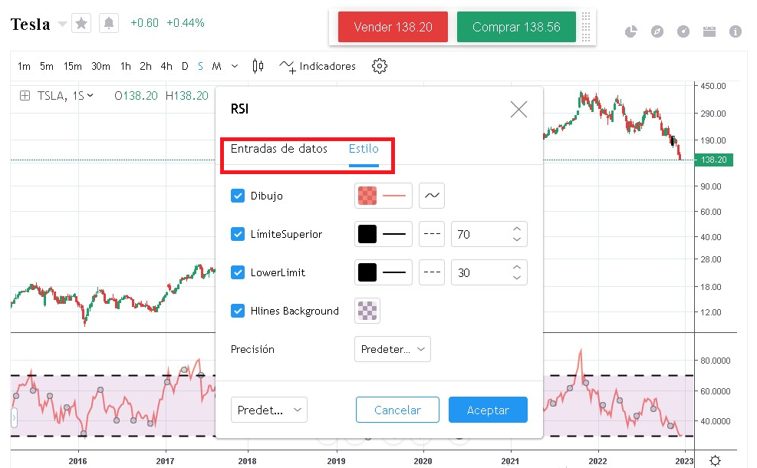Screen dimensions: 757x468
Task: Open the candlestick chart type icon
Action: (258, 66)
